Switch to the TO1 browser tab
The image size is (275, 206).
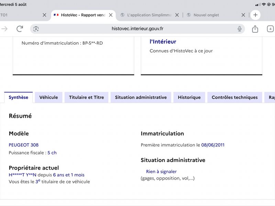(x=4, y=15)
